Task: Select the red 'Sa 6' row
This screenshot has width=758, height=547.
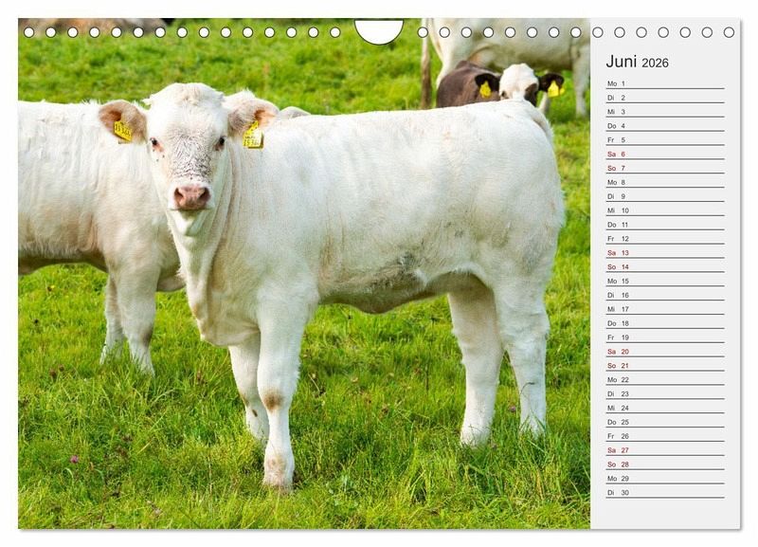Action: 665,154
